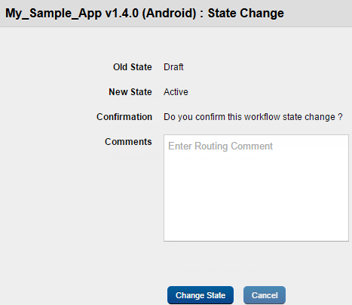
Task: Click the Change State button
Action: [200, 295]
